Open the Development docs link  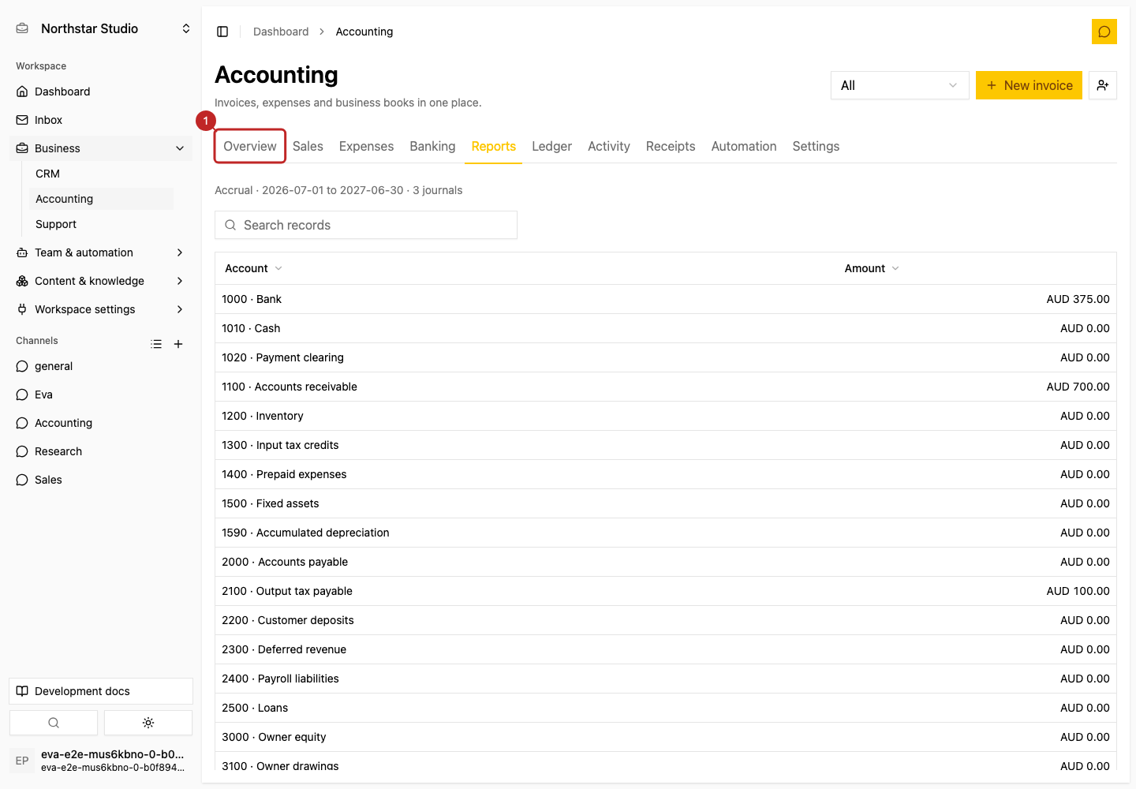tap(101, 691)
